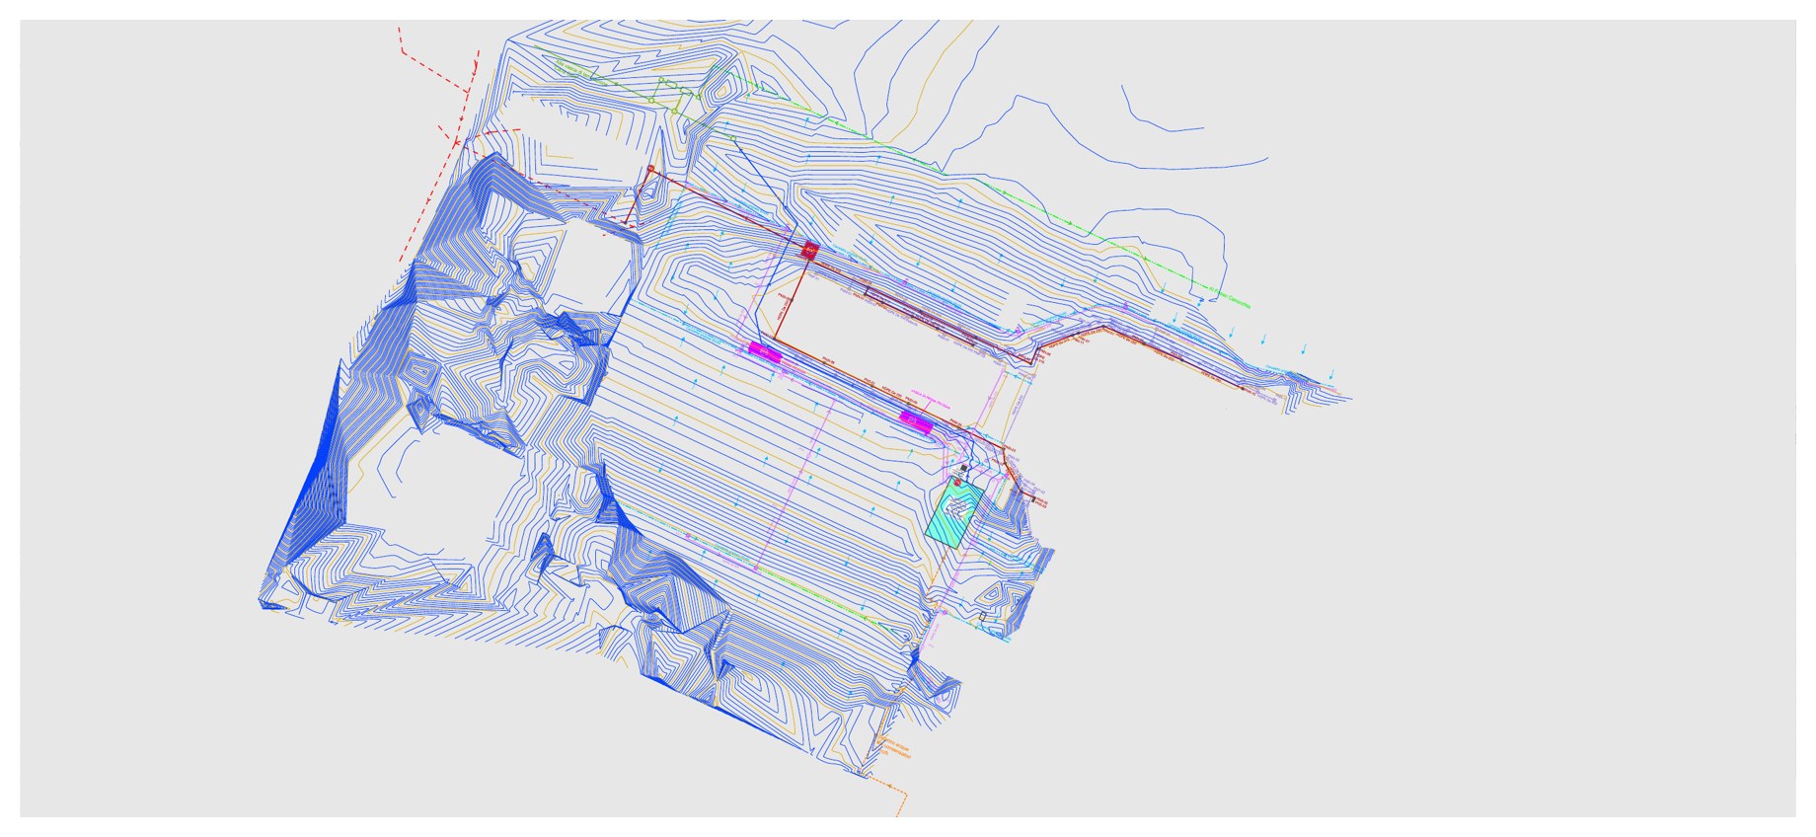Click the small black square above the turquoise basin

click(x=964, y=469)
